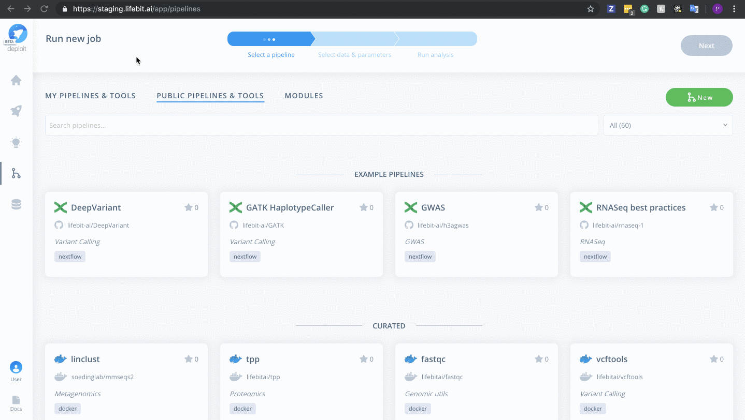
Task: Open the Grammarly extension icon
Action: coord(644,9)
